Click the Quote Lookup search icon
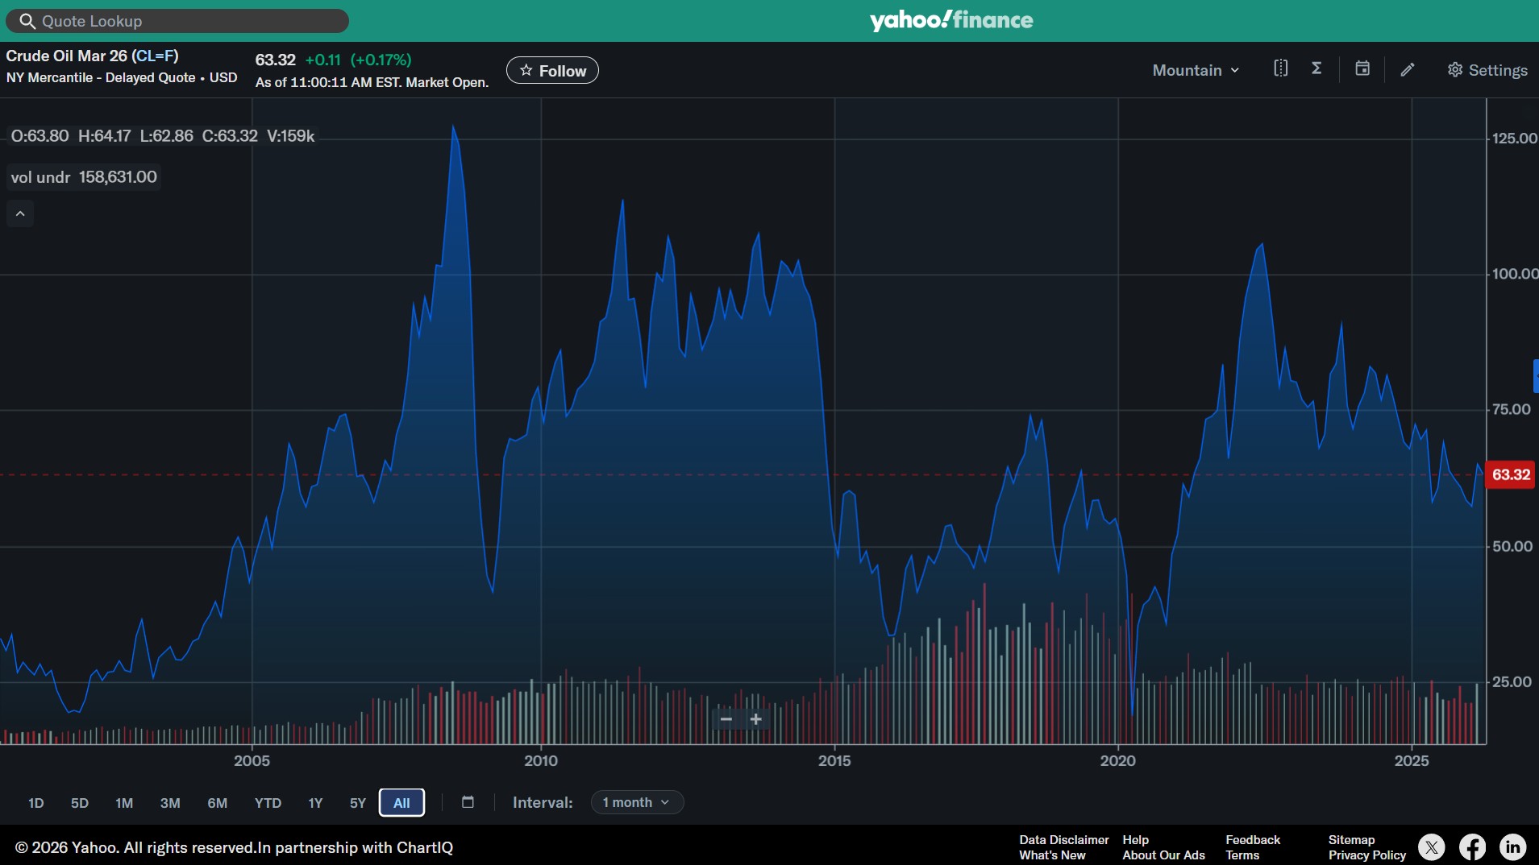The width and height of the screenshot is (1539, 865). 27,21
